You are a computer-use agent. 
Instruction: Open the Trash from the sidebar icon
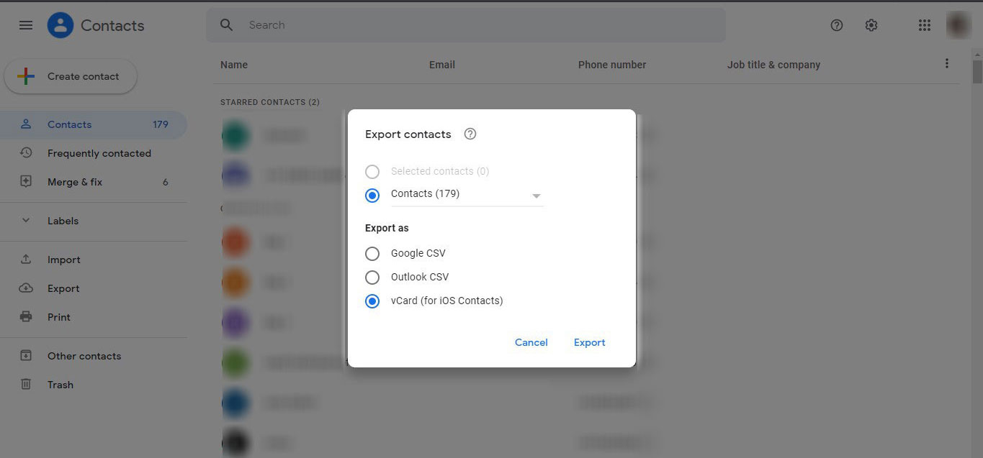[x=25, y=384]
